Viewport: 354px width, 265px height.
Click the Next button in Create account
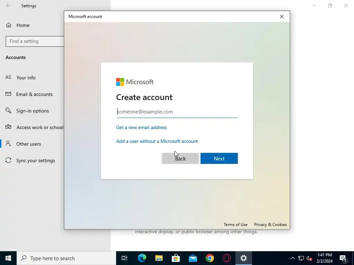click(219, 158)
